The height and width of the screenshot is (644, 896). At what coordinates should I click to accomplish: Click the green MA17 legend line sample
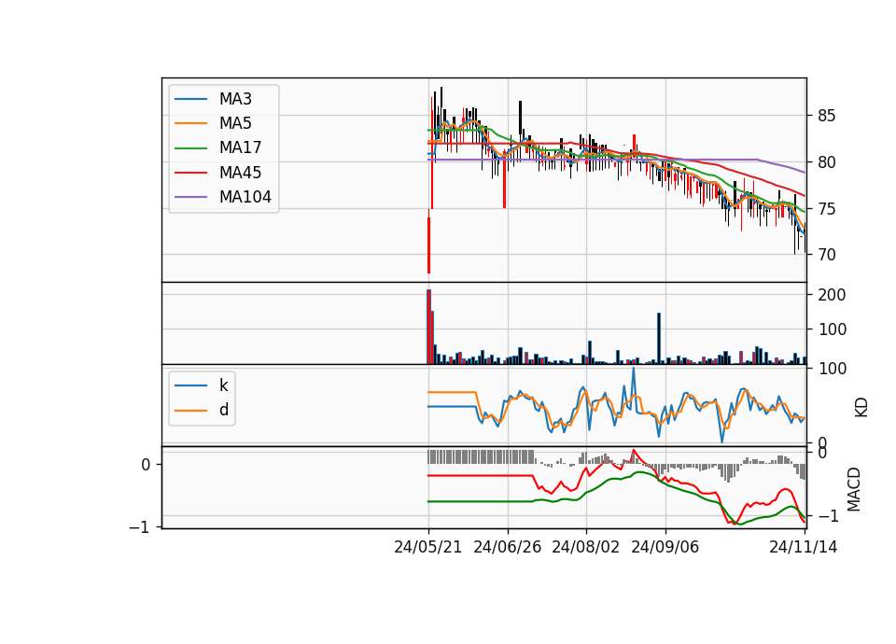(x=190, y=148)
